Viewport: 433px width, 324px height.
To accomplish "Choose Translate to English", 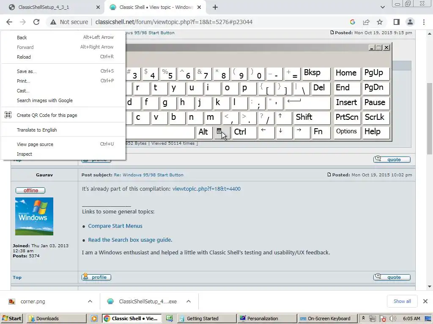I will coord(63,130).
